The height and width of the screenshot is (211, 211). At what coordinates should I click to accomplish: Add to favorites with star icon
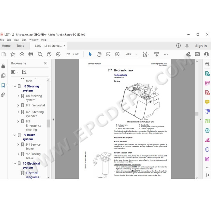[x=13, y=54]
